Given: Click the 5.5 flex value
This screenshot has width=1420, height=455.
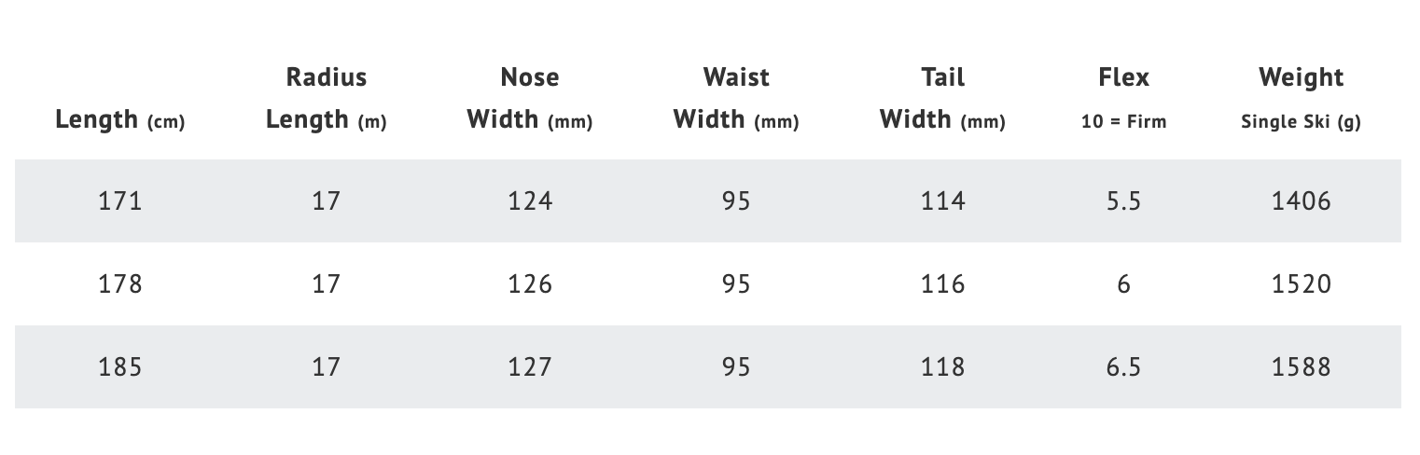Looking at the screenshot, I should (x=1123, y=201).
